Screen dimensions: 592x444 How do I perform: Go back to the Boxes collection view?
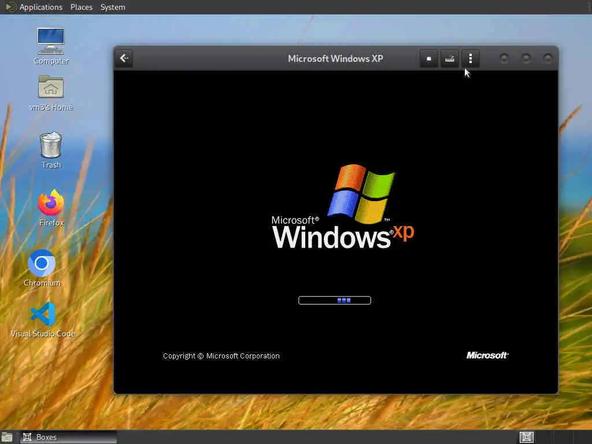point(124,58)
